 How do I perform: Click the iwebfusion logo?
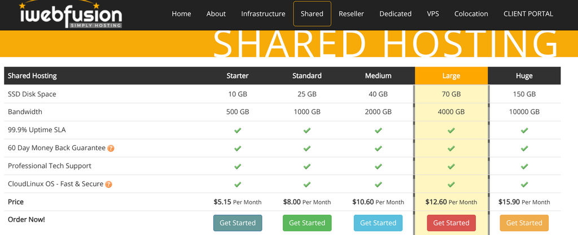tap(69, 14)
